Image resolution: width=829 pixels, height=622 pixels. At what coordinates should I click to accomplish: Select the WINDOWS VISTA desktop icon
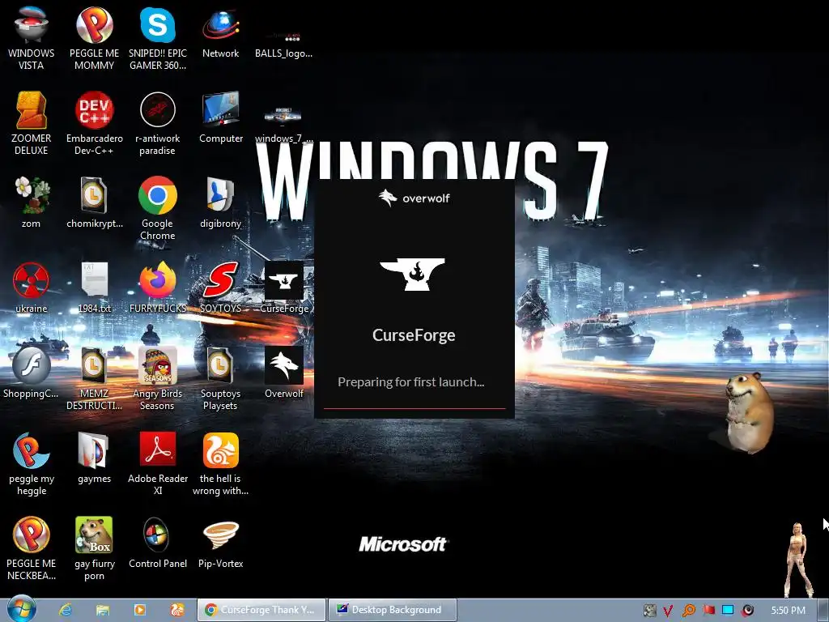[32, 38]
